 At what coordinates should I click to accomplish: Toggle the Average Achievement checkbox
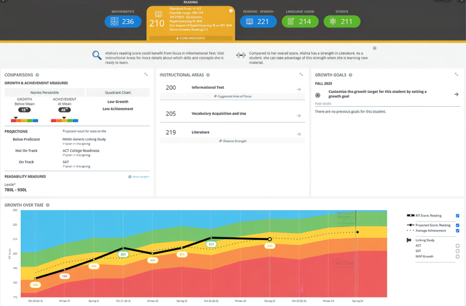[x=457, y=230]
